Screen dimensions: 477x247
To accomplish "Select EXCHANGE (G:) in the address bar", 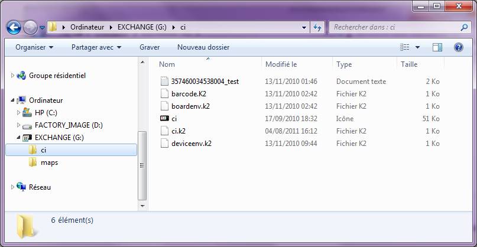I will click(x=142, y=27).
